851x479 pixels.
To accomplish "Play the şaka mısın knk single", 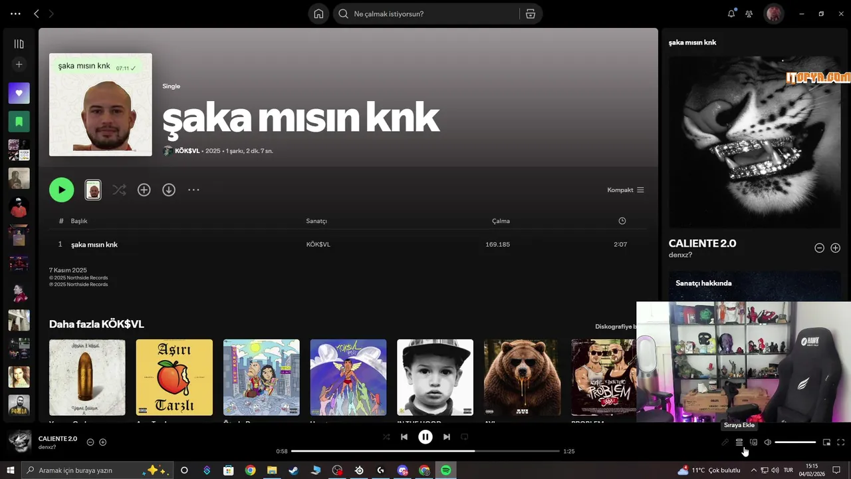I will (61, 190).
